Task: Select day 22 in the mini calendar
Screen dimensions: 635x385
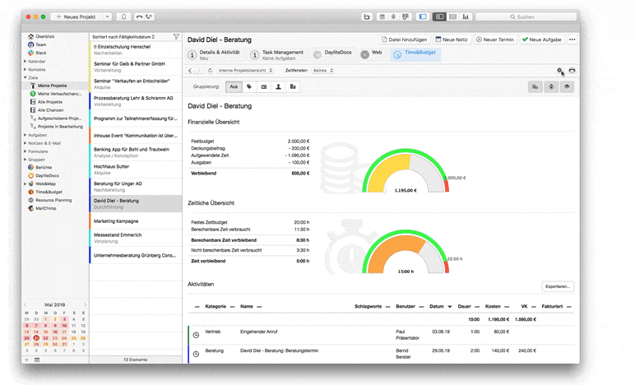Action: click(x=46, y=338)
